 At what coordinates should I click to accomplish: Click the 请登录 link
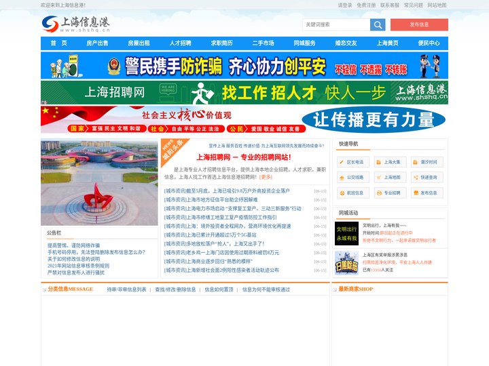pyautogui.click(x=345, y=5)
